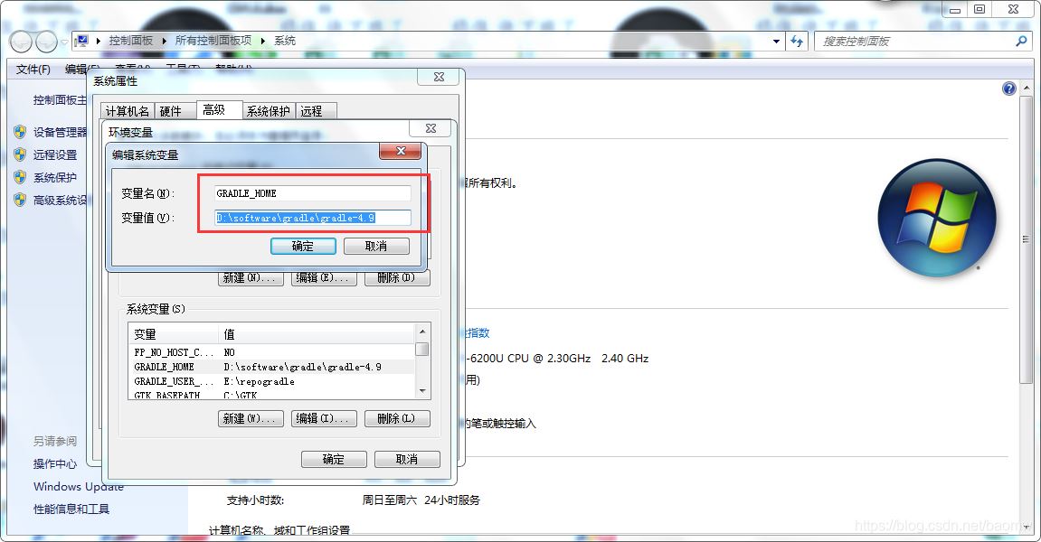Click the 高级系统设置 shield icon in sidebar
Image resolution: width=1041 pixels, height=542 pixels.
[20, 201]
